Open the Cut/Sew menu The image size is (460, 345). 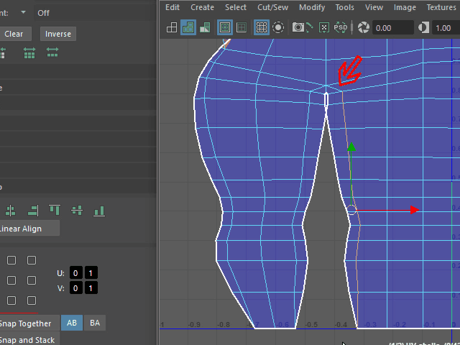click(272, 7)
